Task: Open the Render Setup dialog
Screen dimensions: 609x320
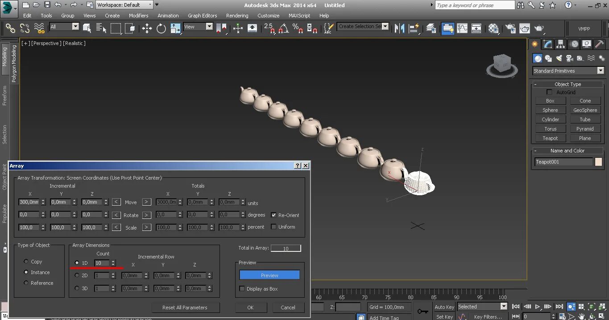Action: pos(510,29)
